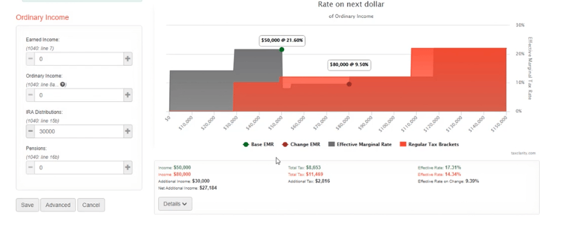Click plus icon for Ordinary Income field
566x235 pixels.
pos(127,95)
